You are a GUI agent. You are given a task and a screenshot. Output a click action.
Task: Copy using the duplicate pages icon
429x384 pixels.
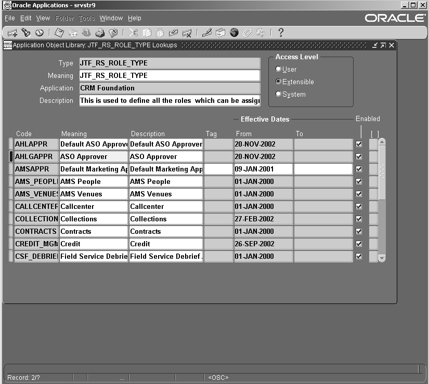click(147, 33)
